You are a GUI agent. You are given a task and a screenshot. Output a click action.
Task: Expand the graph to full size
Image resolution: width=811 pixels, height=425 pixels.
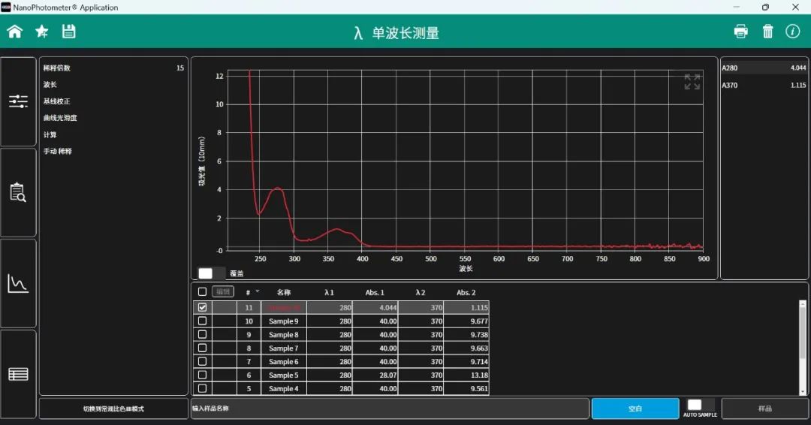coord(692,82)
